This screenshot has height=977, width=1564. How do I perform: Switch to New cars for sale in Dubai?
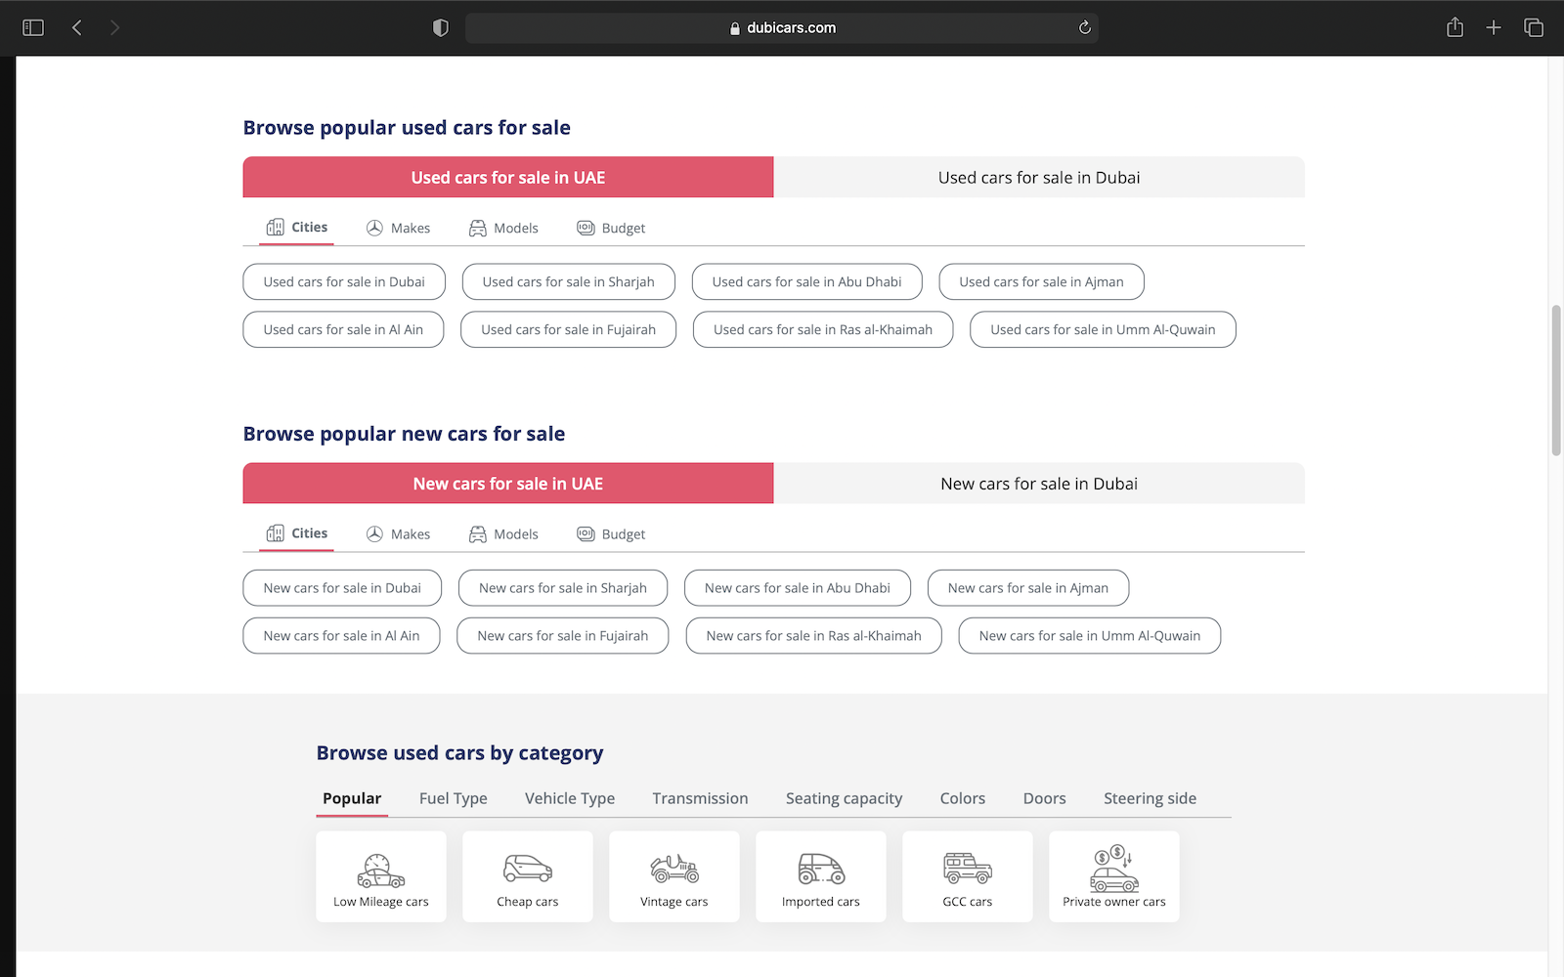(1038, 484)
